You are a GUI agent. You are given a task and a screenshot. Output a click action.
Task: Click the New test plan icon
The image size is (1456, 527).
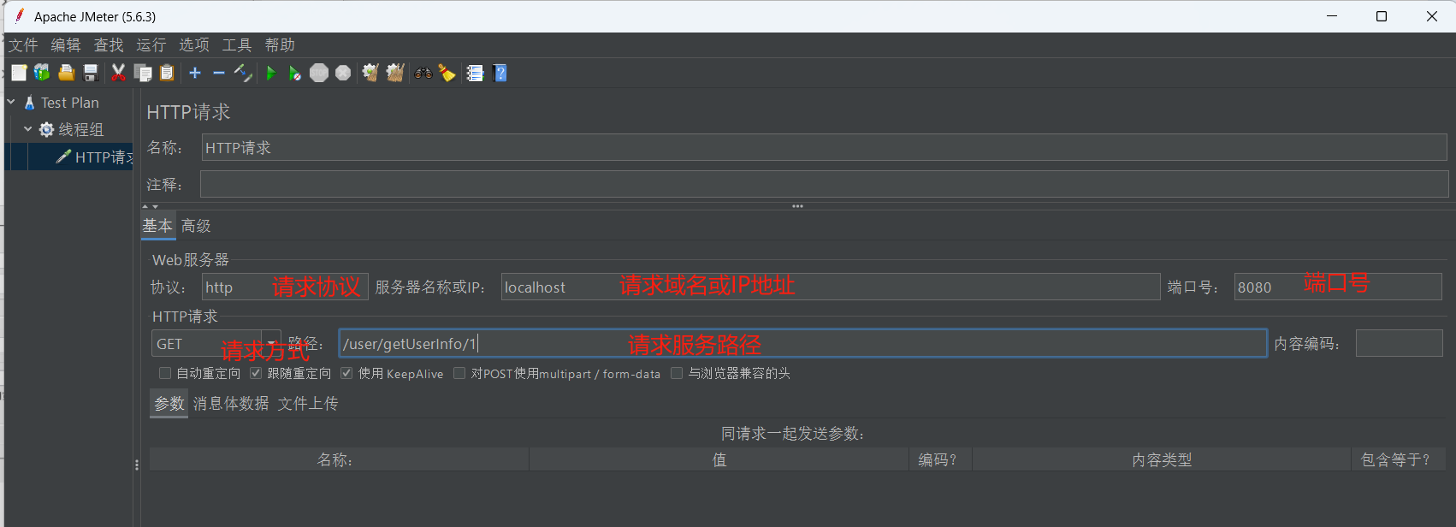coord(19,73)
